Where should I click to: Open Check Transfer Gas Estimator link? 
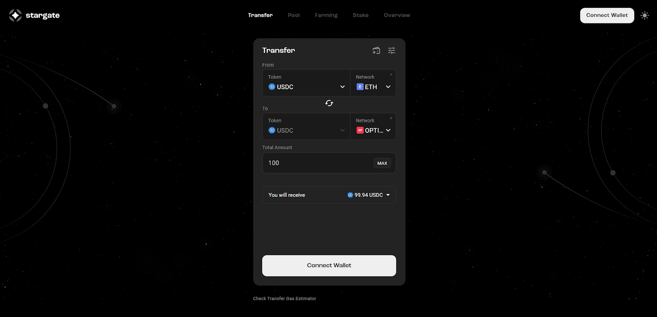pyautogui.click(x=285, y=299)
